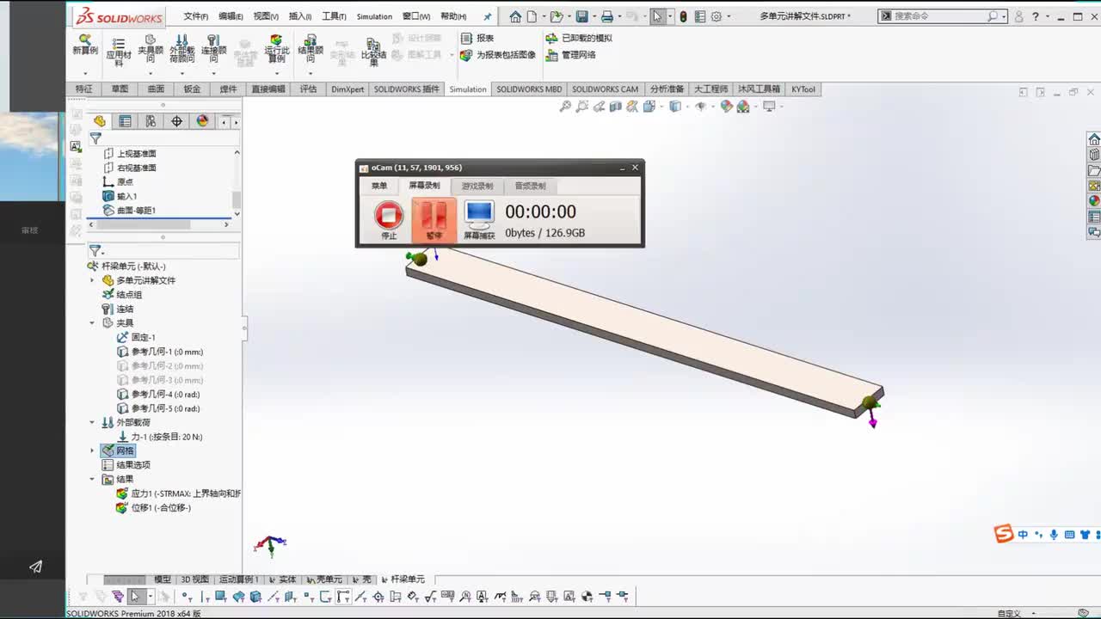This screenshot has height=619, width=1101.
Task: Click the New Study (新算例) icon
Action: [84, 45]
